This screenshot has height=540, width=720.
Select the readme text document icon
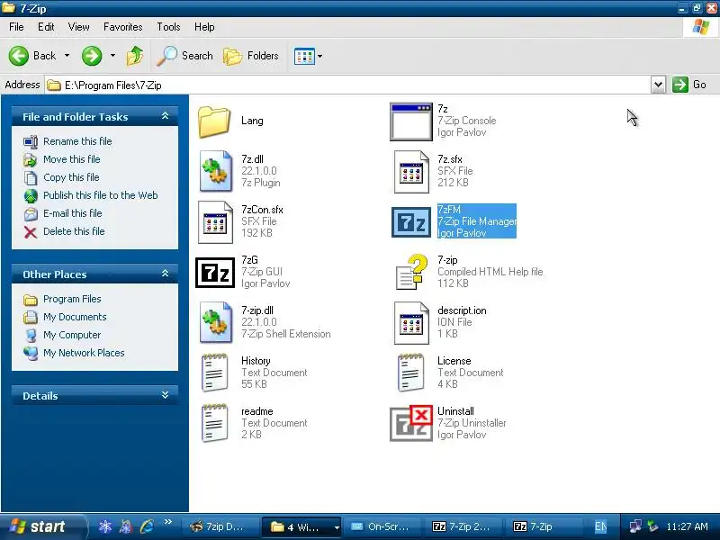(x=214, y=423)
